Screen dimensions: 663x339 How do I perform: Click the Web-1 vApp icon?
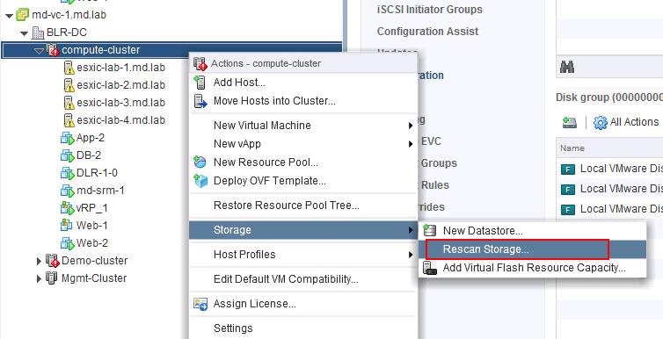point(67,226)
